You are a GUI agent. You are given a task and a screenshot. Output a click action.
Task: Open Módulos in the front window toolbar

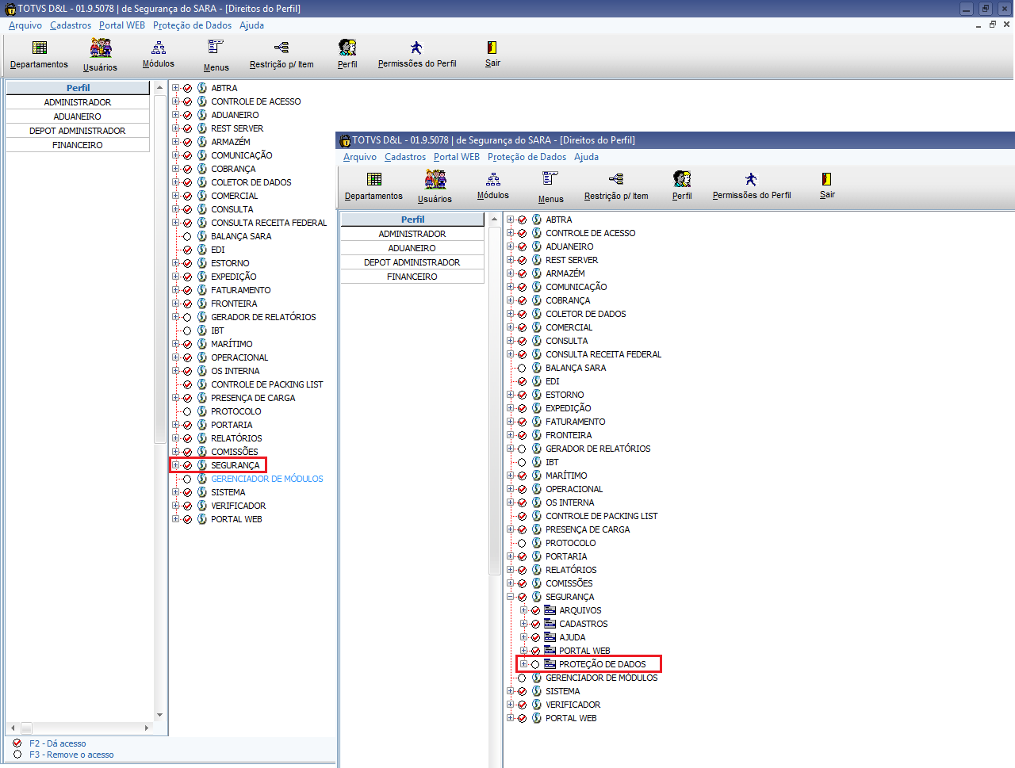[x=493, y=186]
